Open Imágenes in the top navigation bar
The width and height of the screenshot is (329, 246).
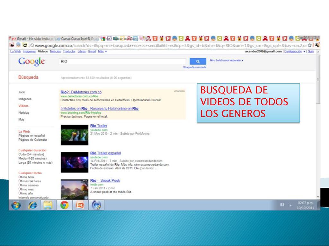pyautogui.click(x=29, y=52)
